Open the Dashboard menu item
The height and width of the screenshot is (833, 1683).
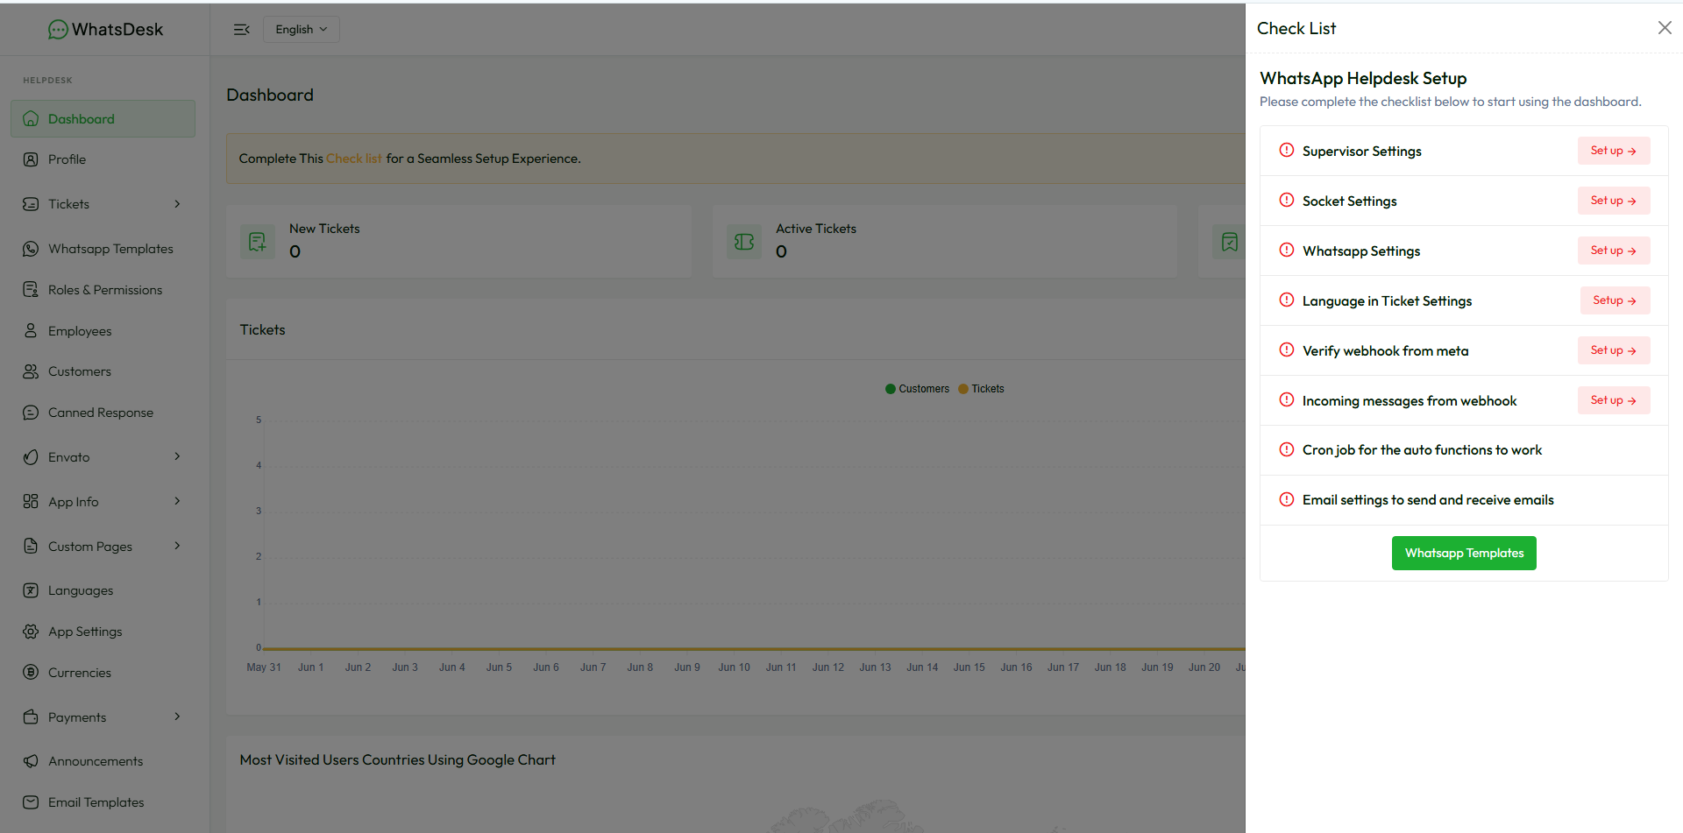[103, 119]
